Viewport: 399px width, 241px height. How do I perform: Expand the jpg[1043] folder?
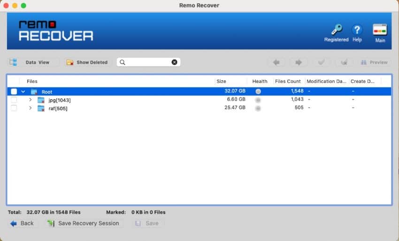click(x=31, y=100)
